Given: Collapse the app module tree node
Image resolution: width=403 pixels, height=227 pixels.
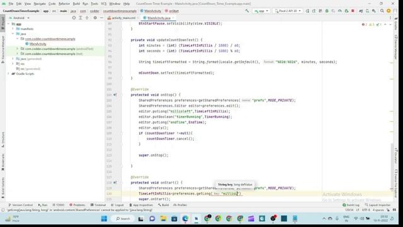Looking at the screenshot, I should coord(9,24).
